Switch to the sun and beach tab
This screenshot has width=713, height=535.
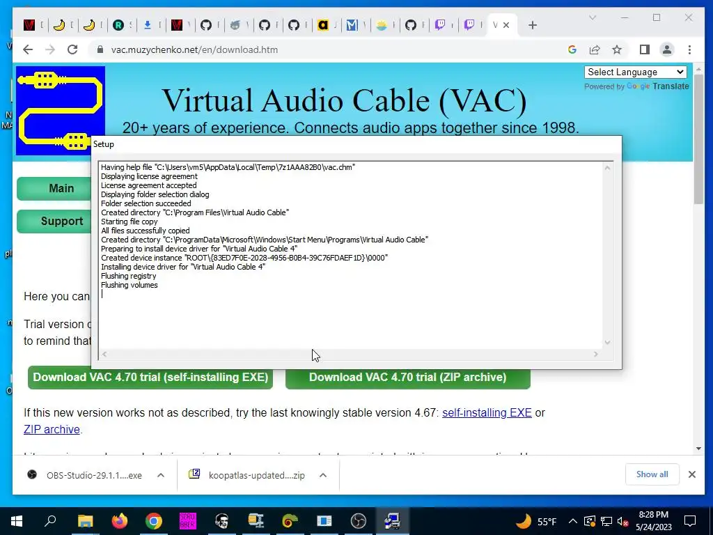tap(381, 25)
